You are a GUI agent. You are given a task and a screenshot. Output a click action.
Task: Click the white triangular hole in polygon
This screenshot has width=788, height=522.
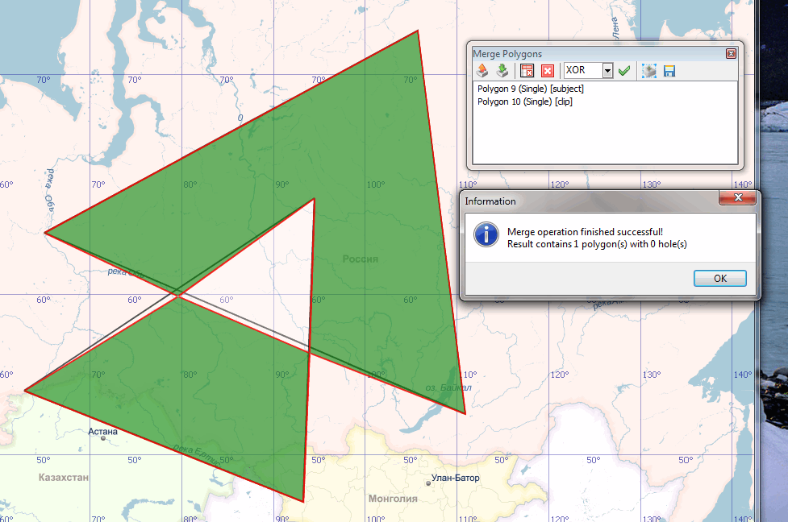pyautogui.click(x=266, y=274)
